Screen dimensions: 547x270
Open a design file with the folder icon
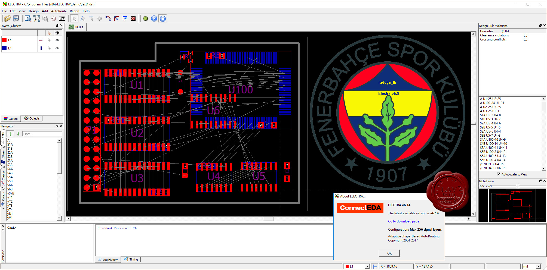pyautogui.click(x=8, y=18)
